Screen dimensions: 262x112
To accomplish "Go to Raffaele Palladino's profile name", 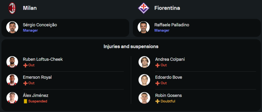I will click(172, 25).
